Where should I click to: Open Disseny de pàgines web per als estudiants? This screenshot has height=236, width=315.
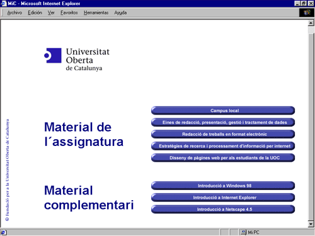point(223,158)
